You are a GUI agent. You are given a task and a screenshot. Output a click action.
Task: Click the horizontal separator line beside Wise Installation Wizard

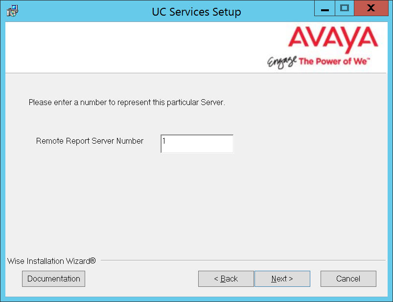[x=243, y=260]
